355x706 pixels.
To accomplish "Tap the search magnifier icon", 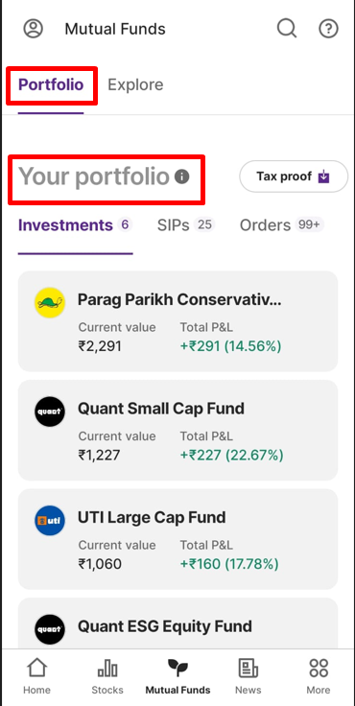I will [x=287, y=29].
